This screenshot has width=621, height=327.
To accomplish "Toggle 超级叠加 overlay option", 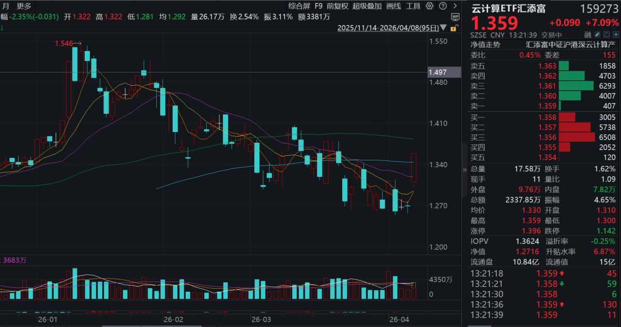I will click(x=367, y=6).
